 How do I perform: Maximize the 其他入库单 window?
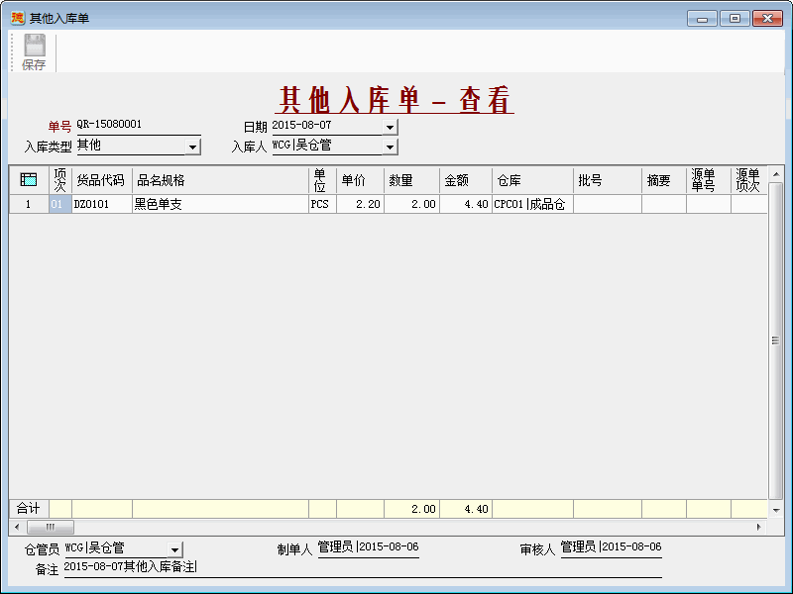click(x=735, y=19)
